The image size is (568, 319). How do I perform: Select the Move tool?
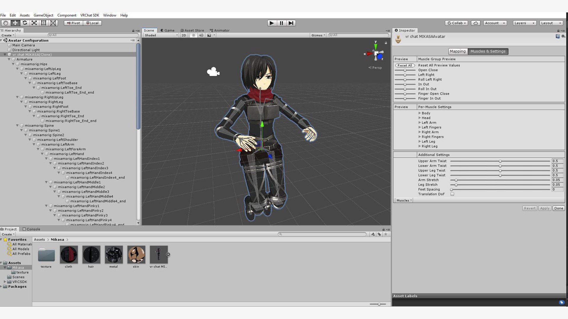(15, 23)
